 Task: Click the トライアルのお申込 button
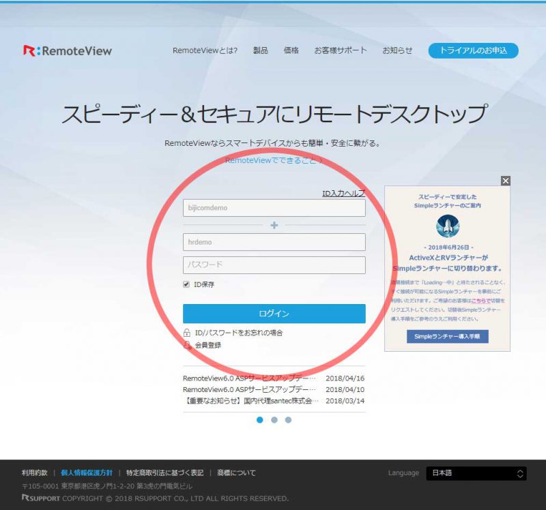473,50
